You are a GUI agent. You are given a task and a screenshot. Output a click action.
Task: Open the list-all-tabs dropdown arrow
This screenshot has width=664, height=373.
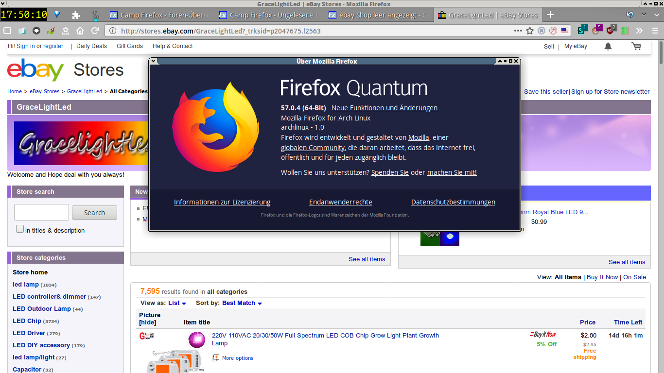644,15
